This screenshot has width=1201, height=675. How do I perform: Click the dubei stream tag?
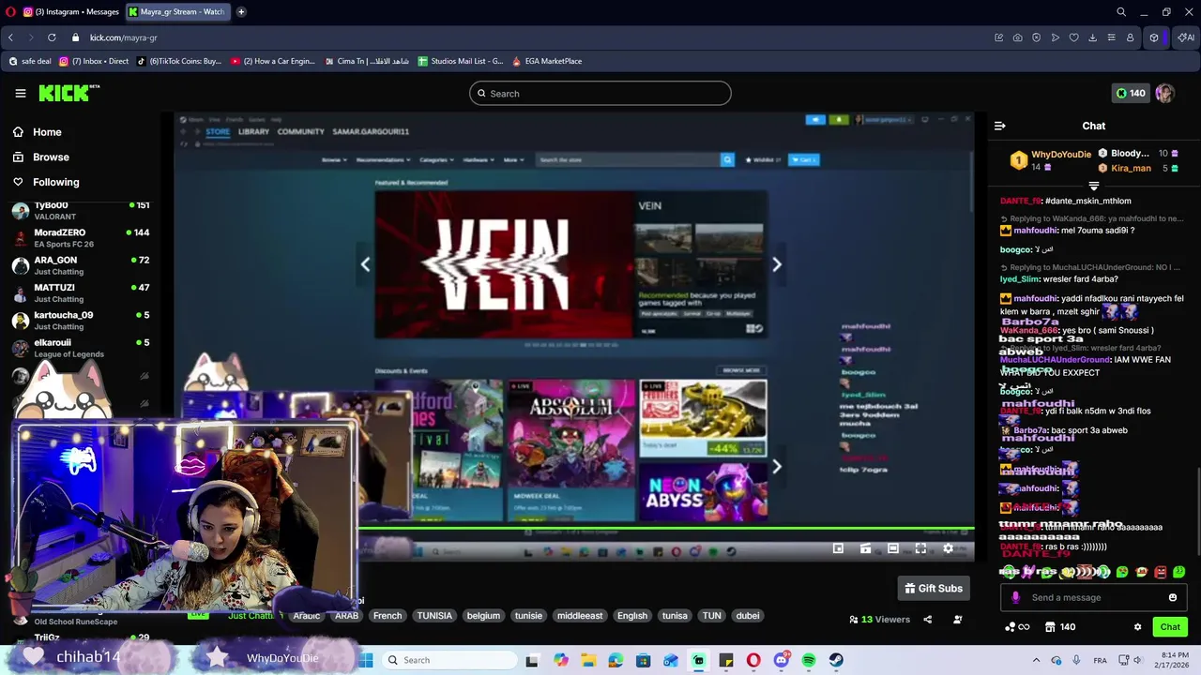pyautogui.click(x=748, y=616)
